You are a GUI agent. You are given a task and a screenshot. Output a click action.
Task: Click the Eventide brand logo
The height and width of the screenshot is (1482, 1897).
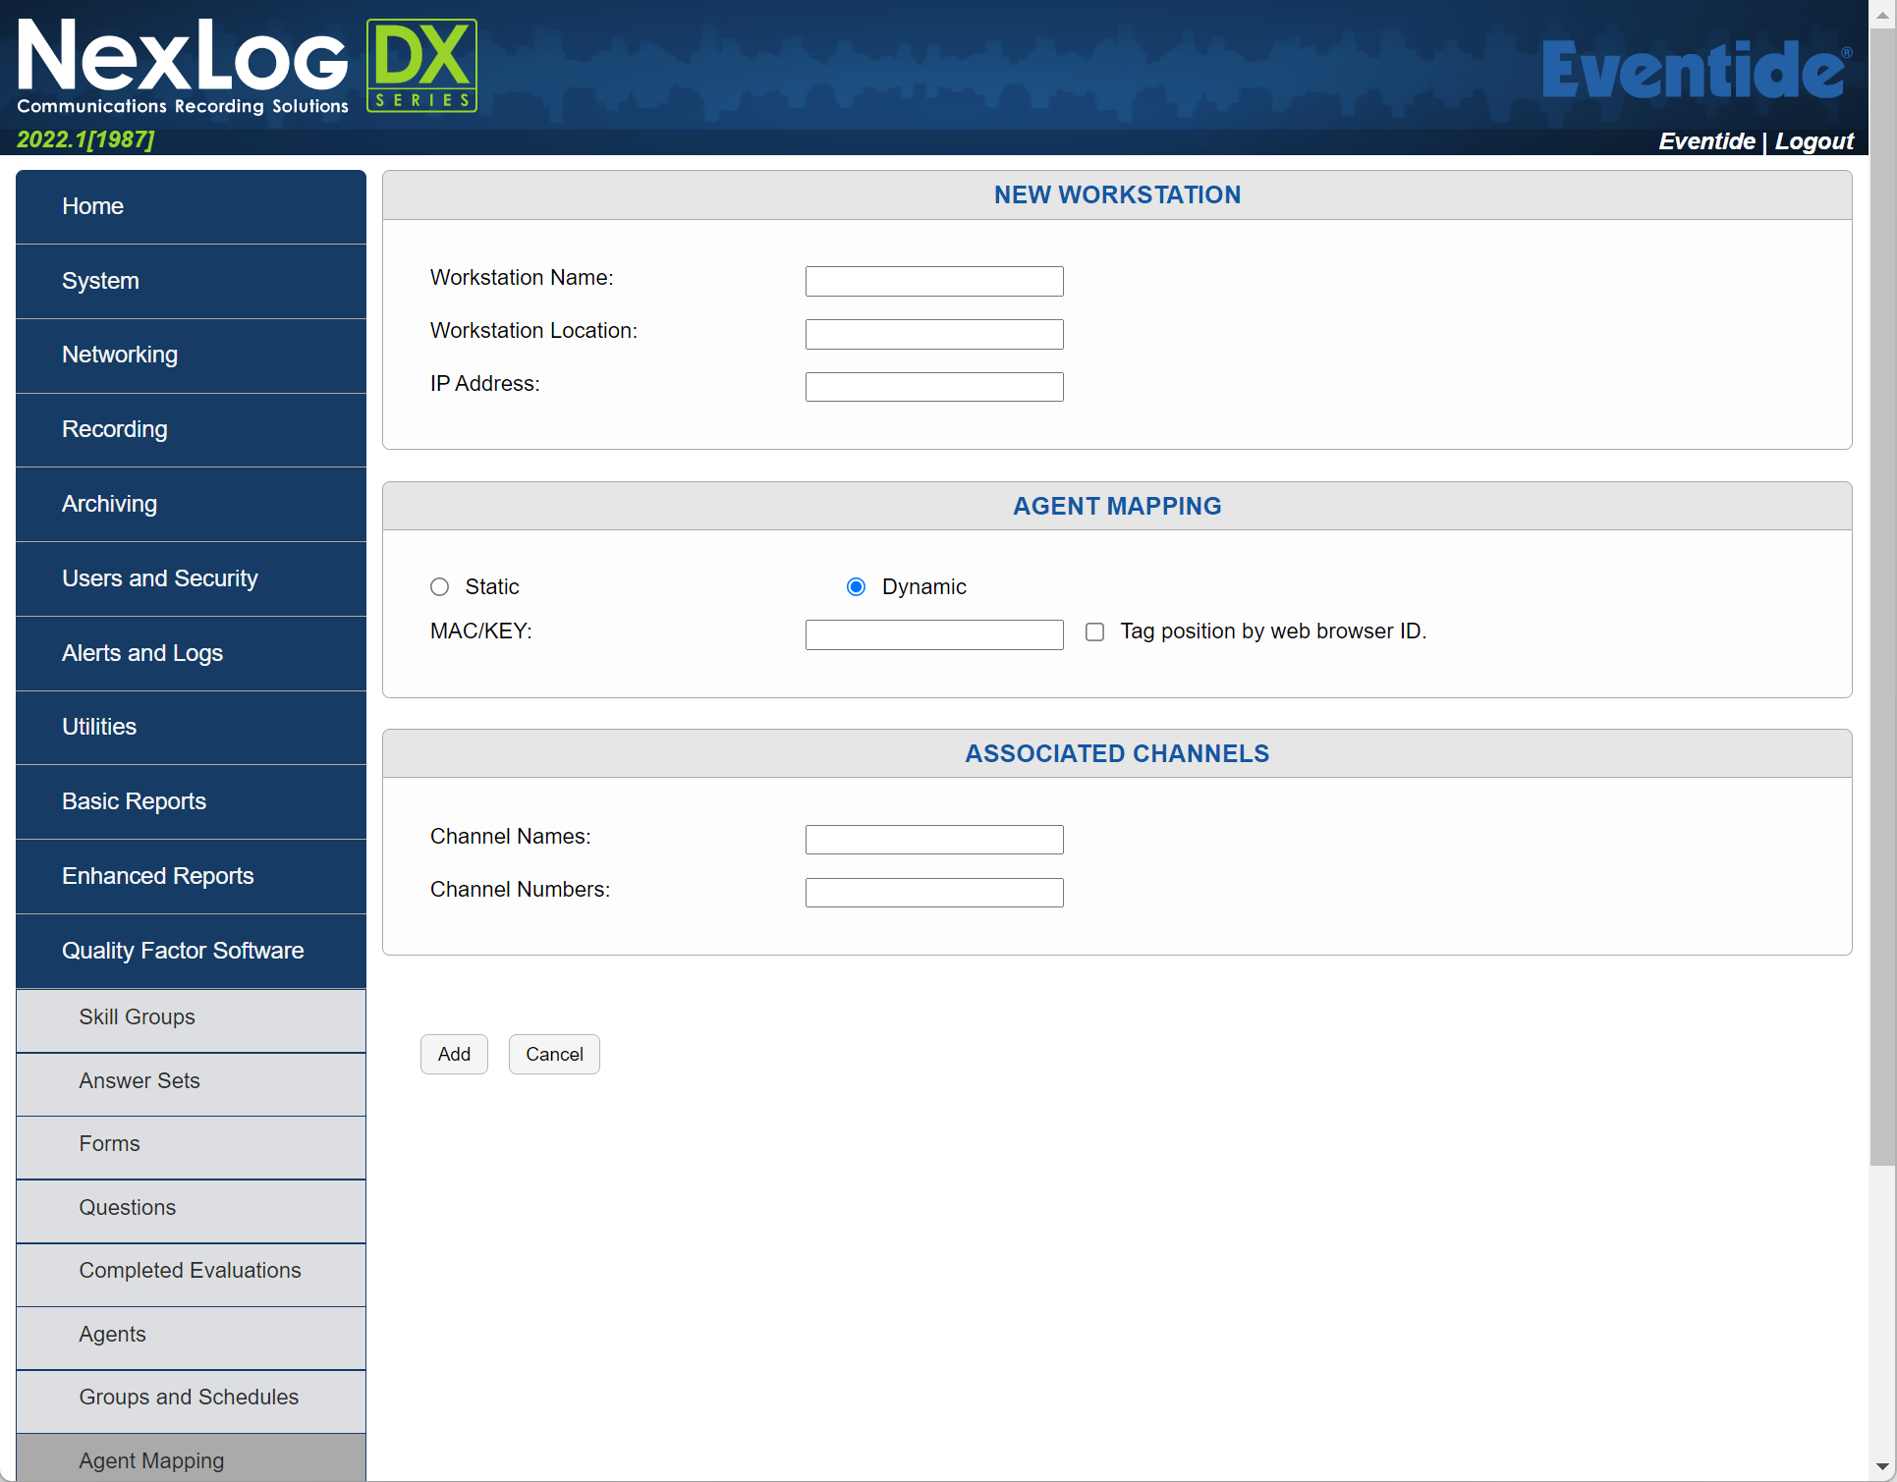(x=1696, y=71)
